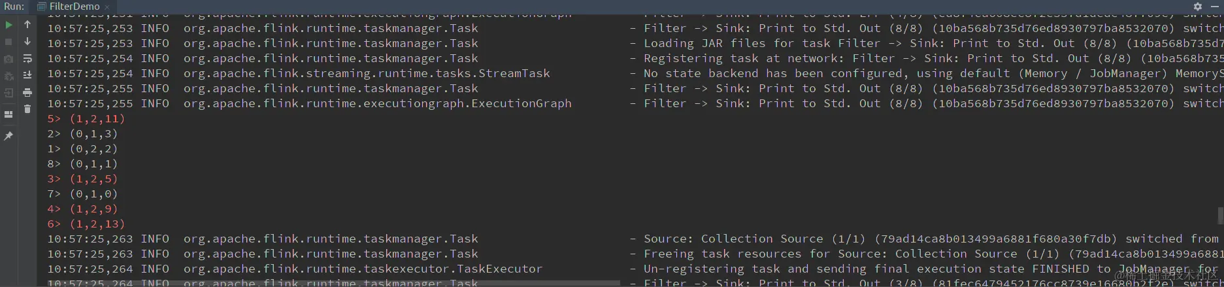
Task: Click the down arrow in console toolbar
Action: tap(27, 42)
